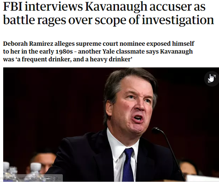Image resolution: width=219 pixels, height=182 pixels.
Task: Click the fullscreen expand icon on photo
Action: pyautogui.click(x=211, y=78)
